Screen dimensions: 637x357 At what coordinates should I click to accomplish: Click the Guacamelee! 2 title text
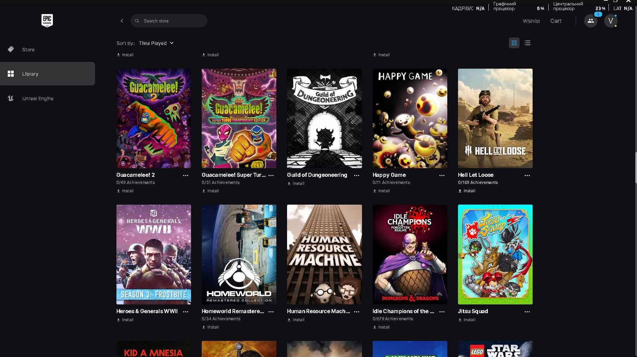click(135, 175)
